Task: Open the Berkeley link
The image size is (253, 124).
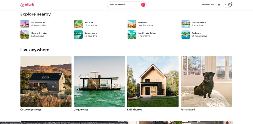Action: click(196, 33)
